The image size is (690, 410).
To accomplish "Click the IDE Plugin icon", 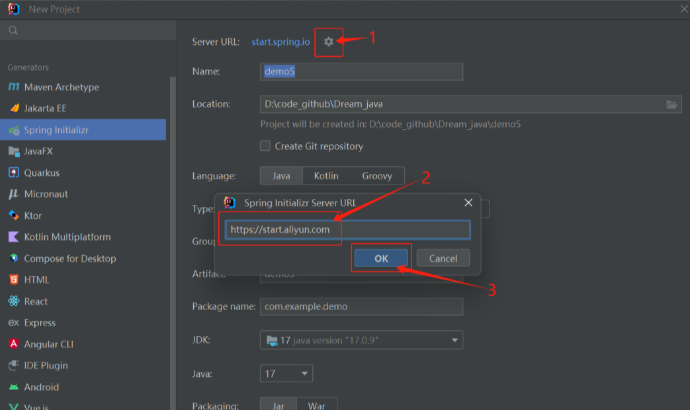I will 14,365.
